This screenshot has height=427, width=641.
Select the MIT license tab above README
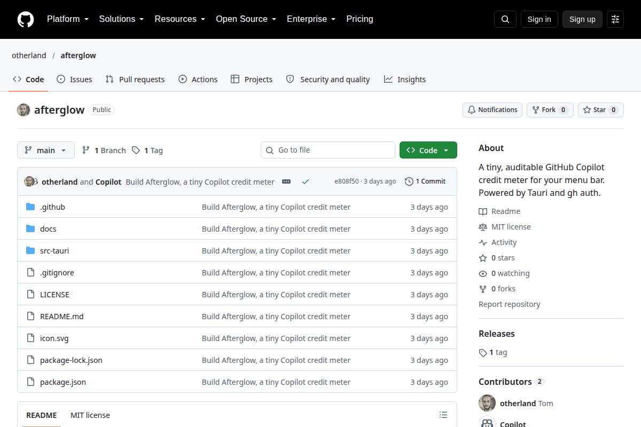coord(90,415)
